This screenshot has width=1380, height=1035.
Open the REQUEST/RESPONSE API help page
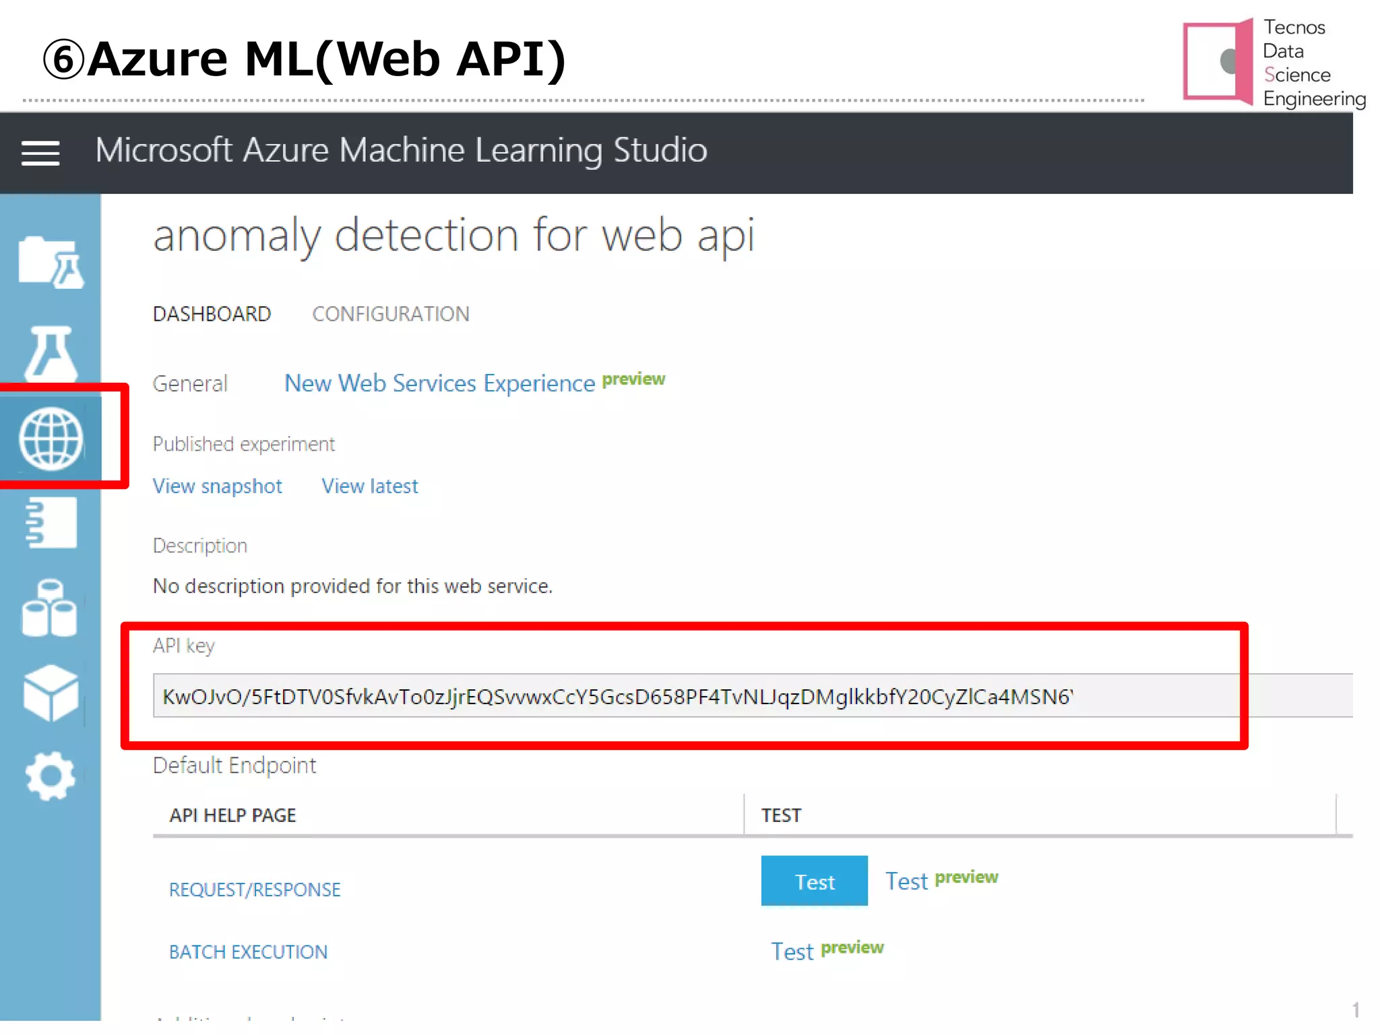point(255,889)
